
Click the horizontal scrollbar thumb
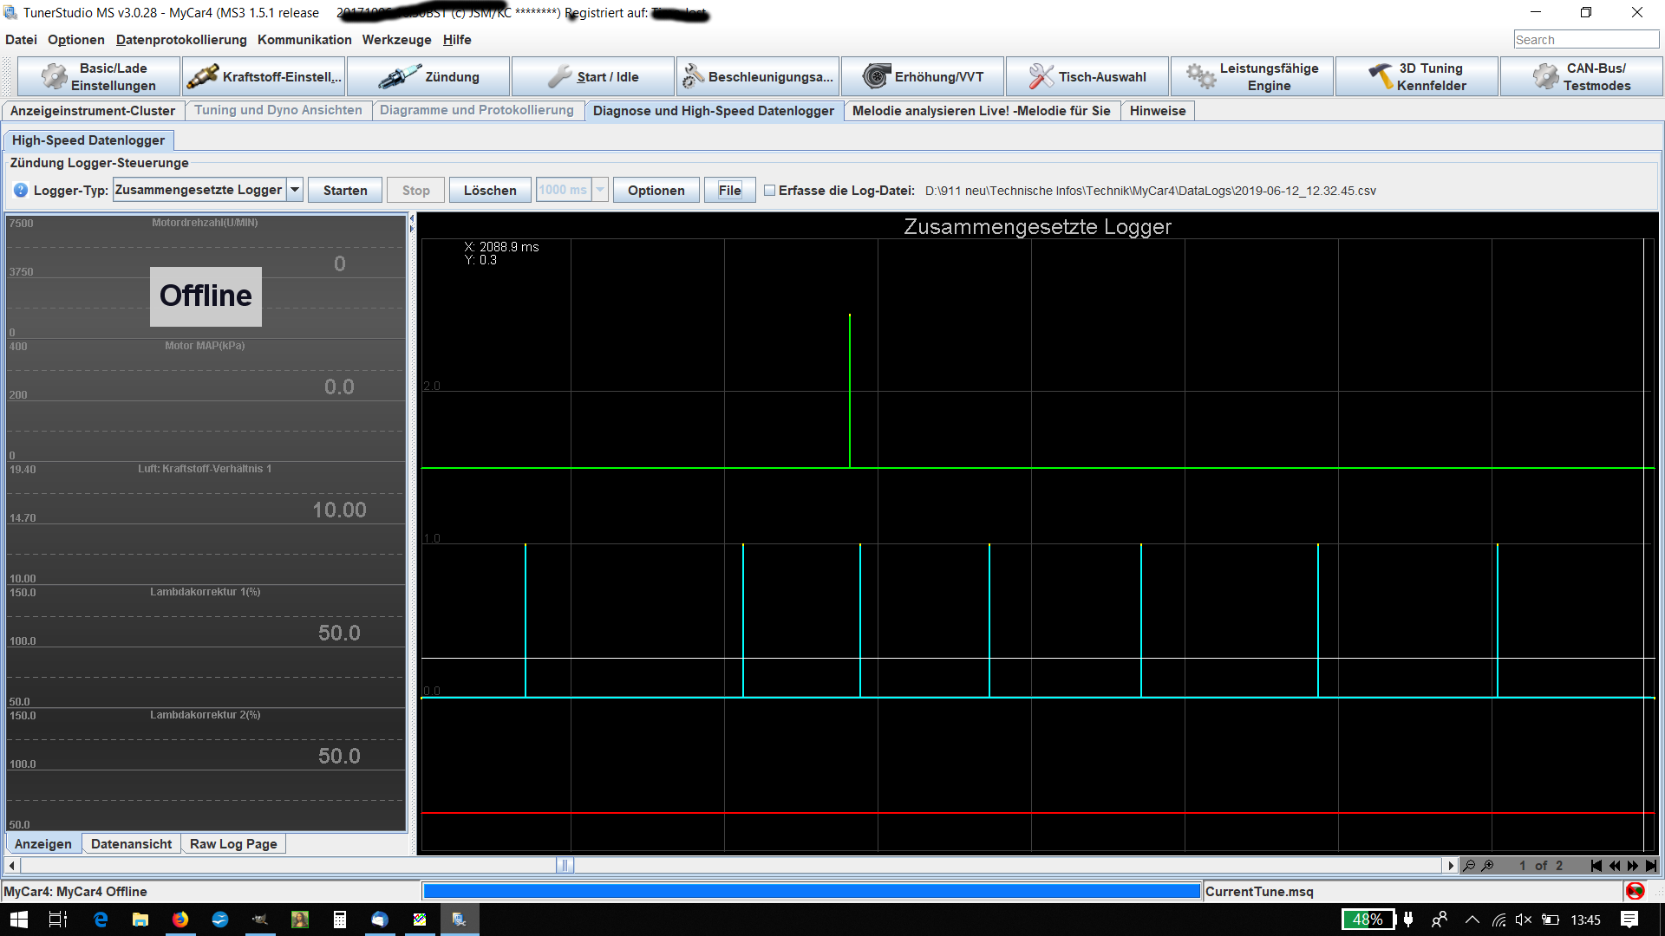click(565, 865)
